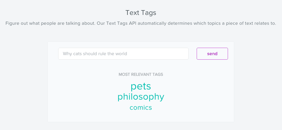This screenshot has width=282, height=130.
Task: Select the pets tag result
Action: [141, 86]
